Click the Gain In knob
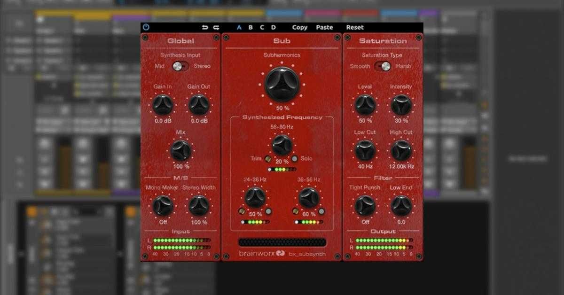The width and height of the screenshot is (564, 295). click(x=163, y=104)
